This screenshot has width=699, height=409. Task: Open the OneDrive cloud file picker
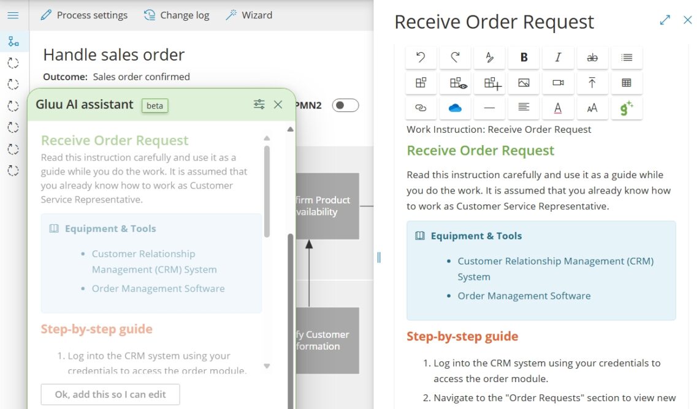tap(455, 108)
